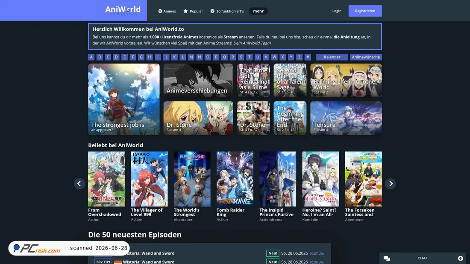
Task: Open The strongest job is an appraiser banner
Action: (124, 99)
